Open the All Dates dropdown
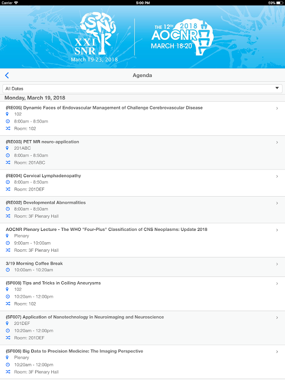Image resolution: width=285 pixels, height=380 pixels. click(x=142, y=88)
